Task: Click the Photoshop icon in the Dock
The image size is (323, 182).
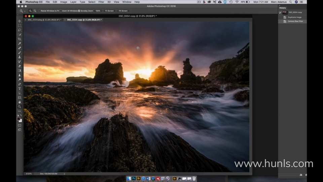Action: [x=134, y=178]
